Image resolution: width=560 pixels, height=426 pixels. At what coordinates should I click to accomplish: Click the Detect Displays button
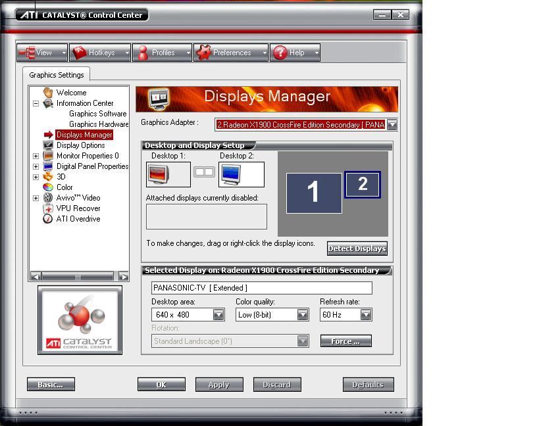click(x=357, y=248)
